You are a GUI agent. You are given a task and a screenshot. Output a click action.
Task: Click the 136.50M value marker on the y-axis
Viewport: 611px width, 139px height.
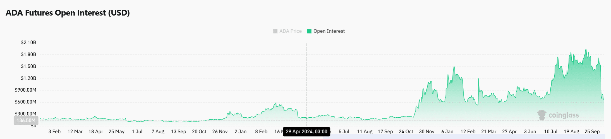(26, 120)
